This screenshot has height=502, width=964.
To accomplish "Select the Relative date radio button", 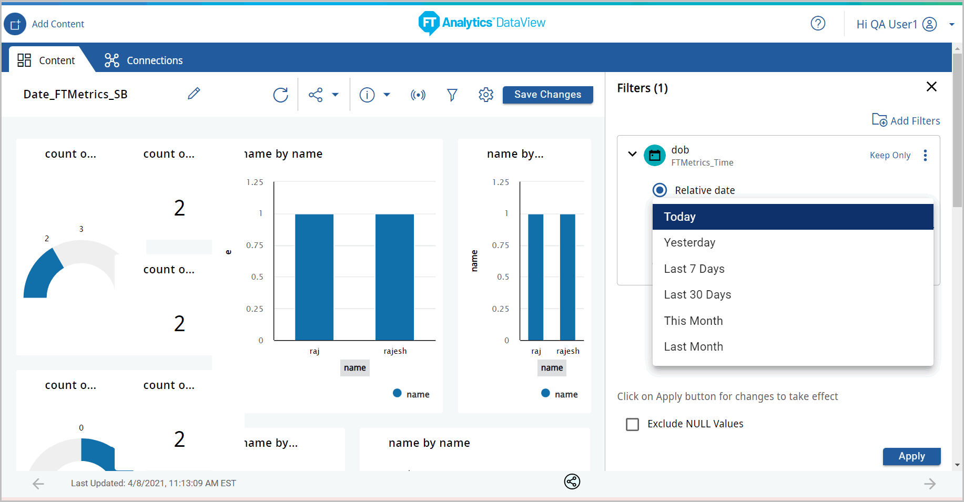I will 659,190.
